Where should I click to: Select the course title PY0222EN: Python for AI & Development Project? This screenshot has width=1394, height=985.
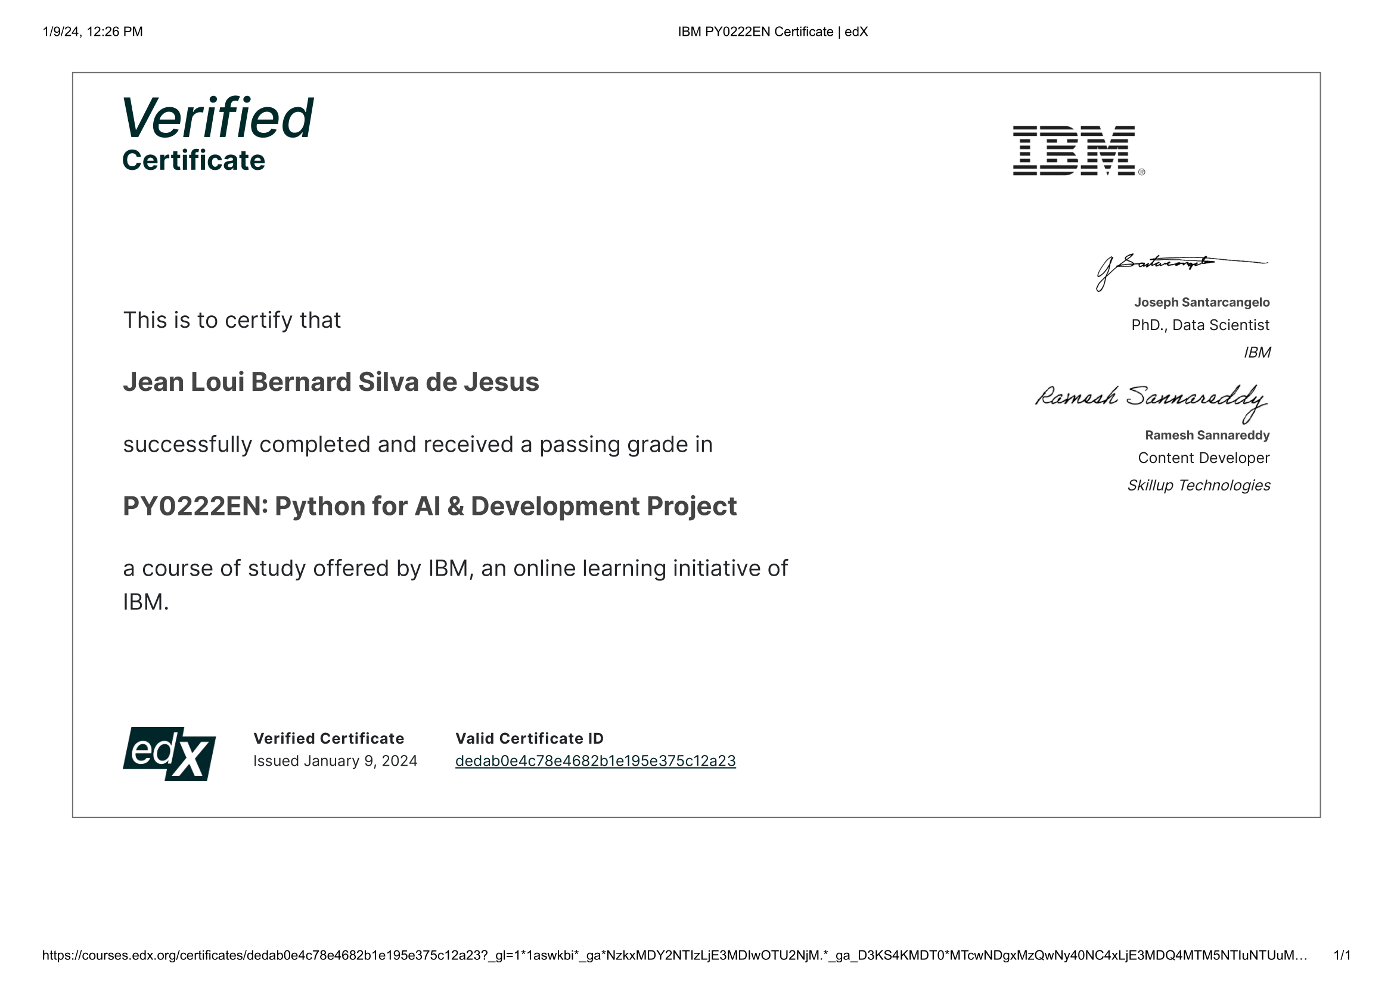tap(430, 505)
